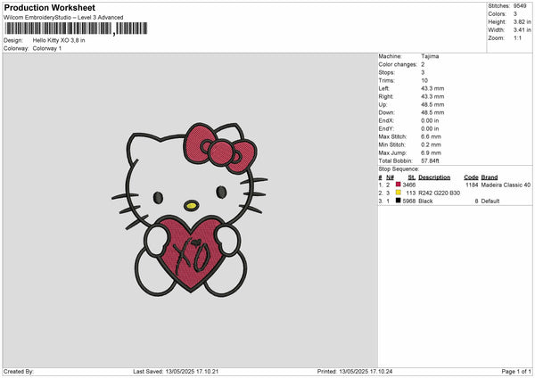Image resolution: width=535 pixels, height=378 pixels.
Task: Click the printed timestamp '13/05/2025 17.10.24'
Action: click(x=366, y=372)
